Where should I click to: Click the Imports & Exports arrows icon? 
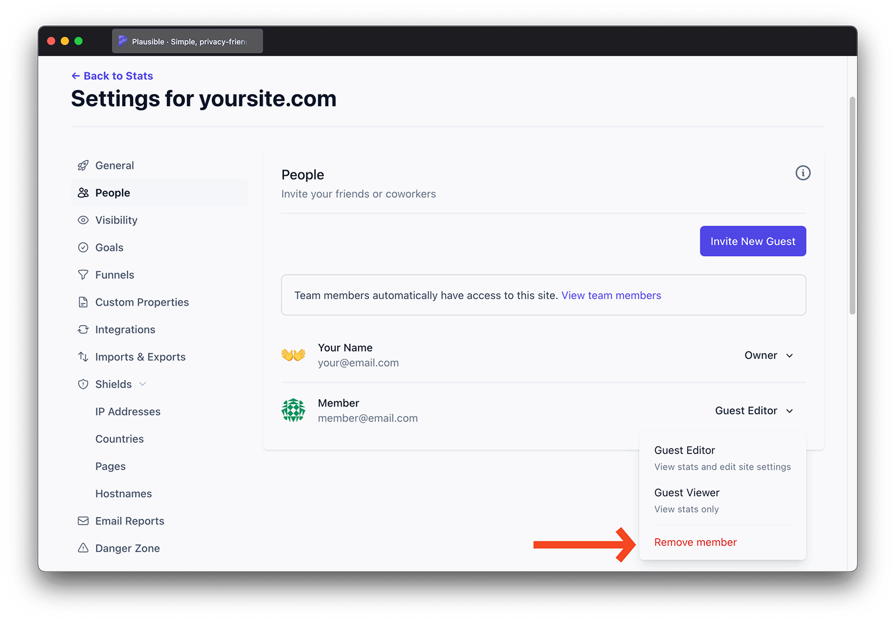83,357
